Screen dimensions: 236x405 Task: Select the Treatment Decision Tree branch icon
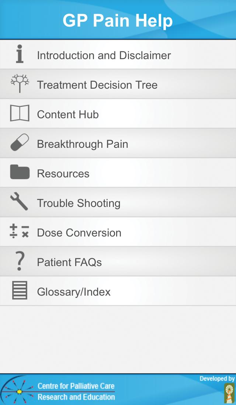point(19,84)
